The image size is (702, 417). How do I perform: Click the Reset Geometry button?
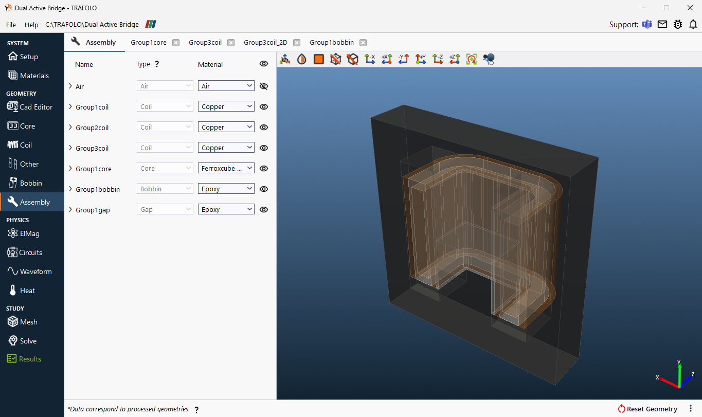[647, 409]
